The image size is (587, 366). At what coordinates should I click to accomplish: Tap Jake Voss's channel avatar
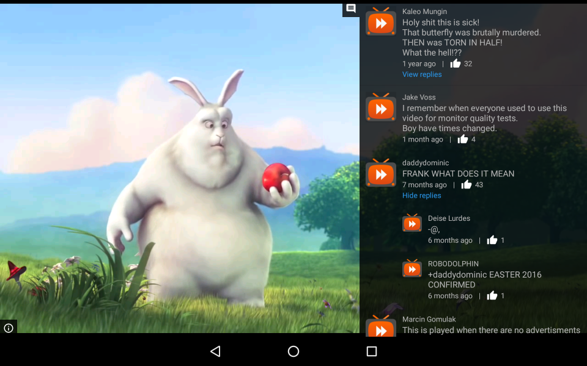pyautogui.click(x=380, y=108)
